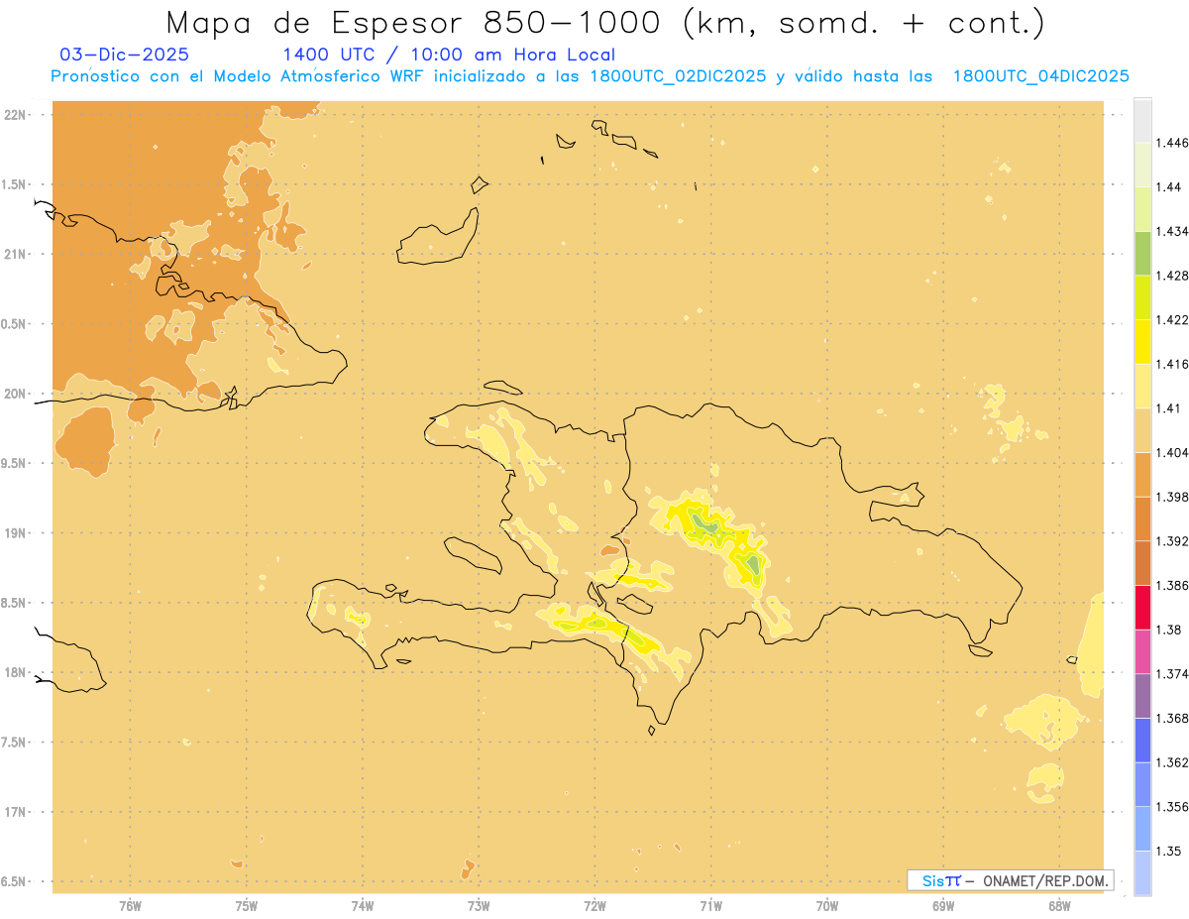Click the '70W' longitude label
Image resolution: width=1189 pixels, height=919 pixels.
tap(827, 905)
